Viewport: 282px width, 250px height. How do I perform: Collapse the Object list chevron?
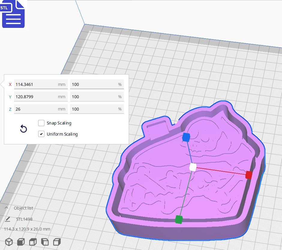(x=6, y=208)
